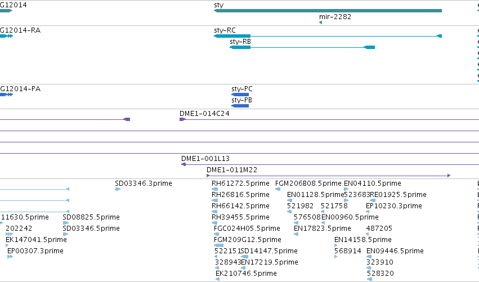
Task: Select the RH61272.5prime EST marker
Action: click(x=215, y=190)
